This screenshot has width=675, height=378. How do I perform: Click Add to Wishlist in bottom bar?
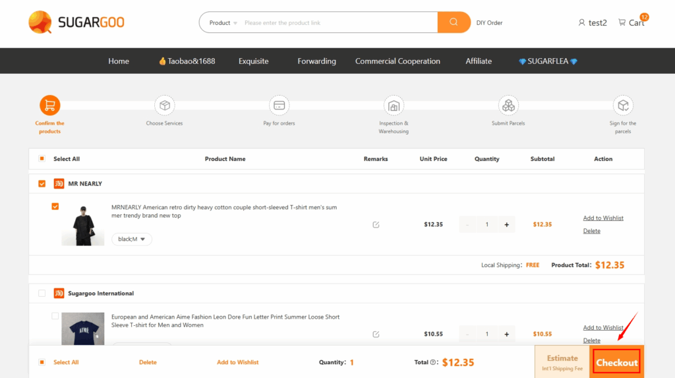click(237, 362)
